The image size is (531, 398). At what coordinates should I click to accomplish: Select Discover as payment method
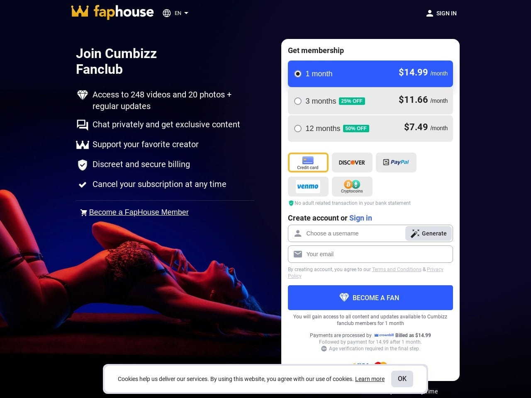tap(352, 163)
